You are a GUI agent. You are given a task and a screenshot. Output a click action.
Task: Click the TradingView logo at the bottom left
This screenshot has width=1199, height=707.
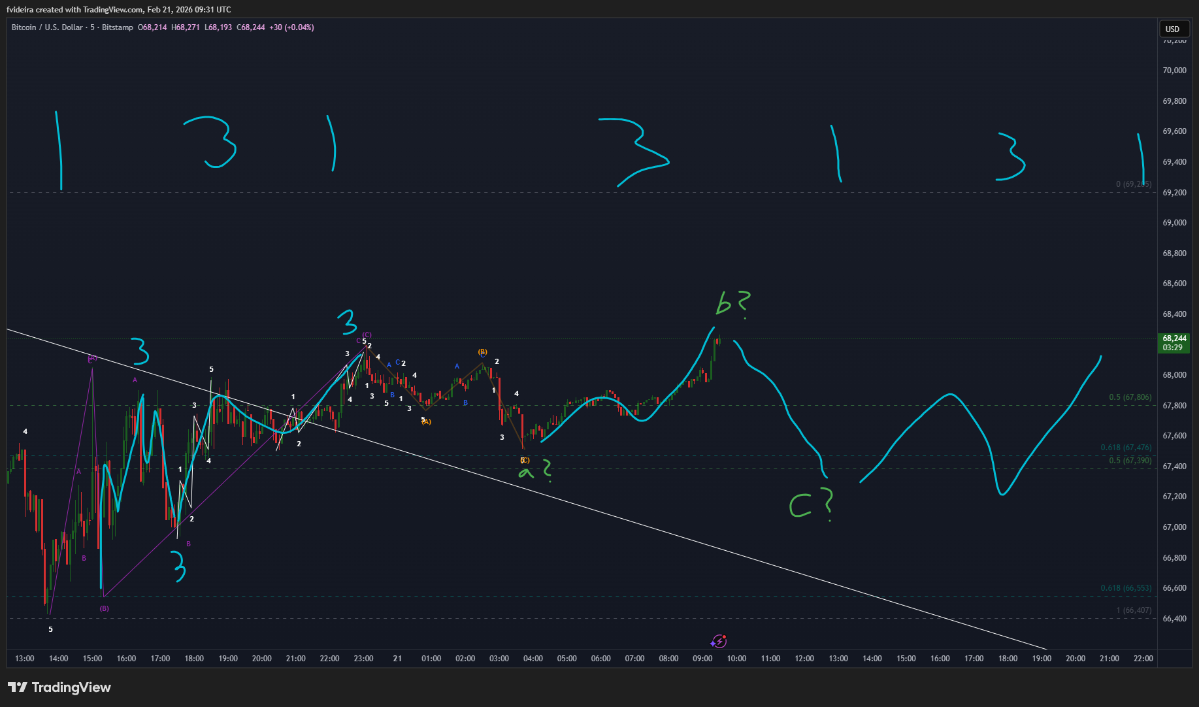point(59,687)
